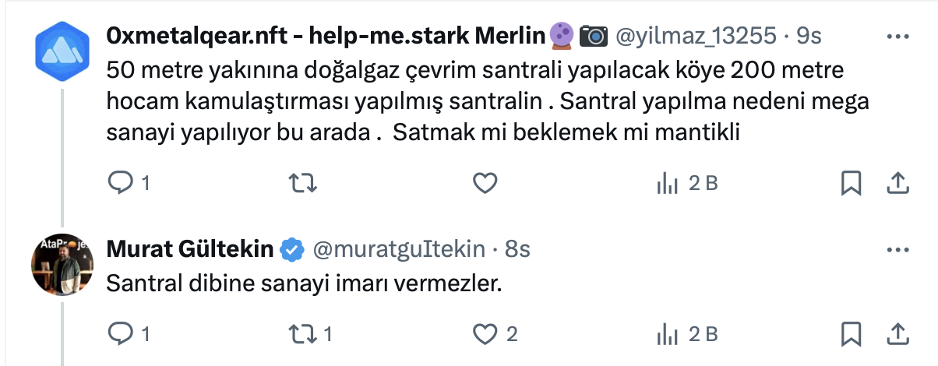938x366 pixels.
Task: Bookmark the Oxmetalqear.nft tweet
Action: click(851, 183)
